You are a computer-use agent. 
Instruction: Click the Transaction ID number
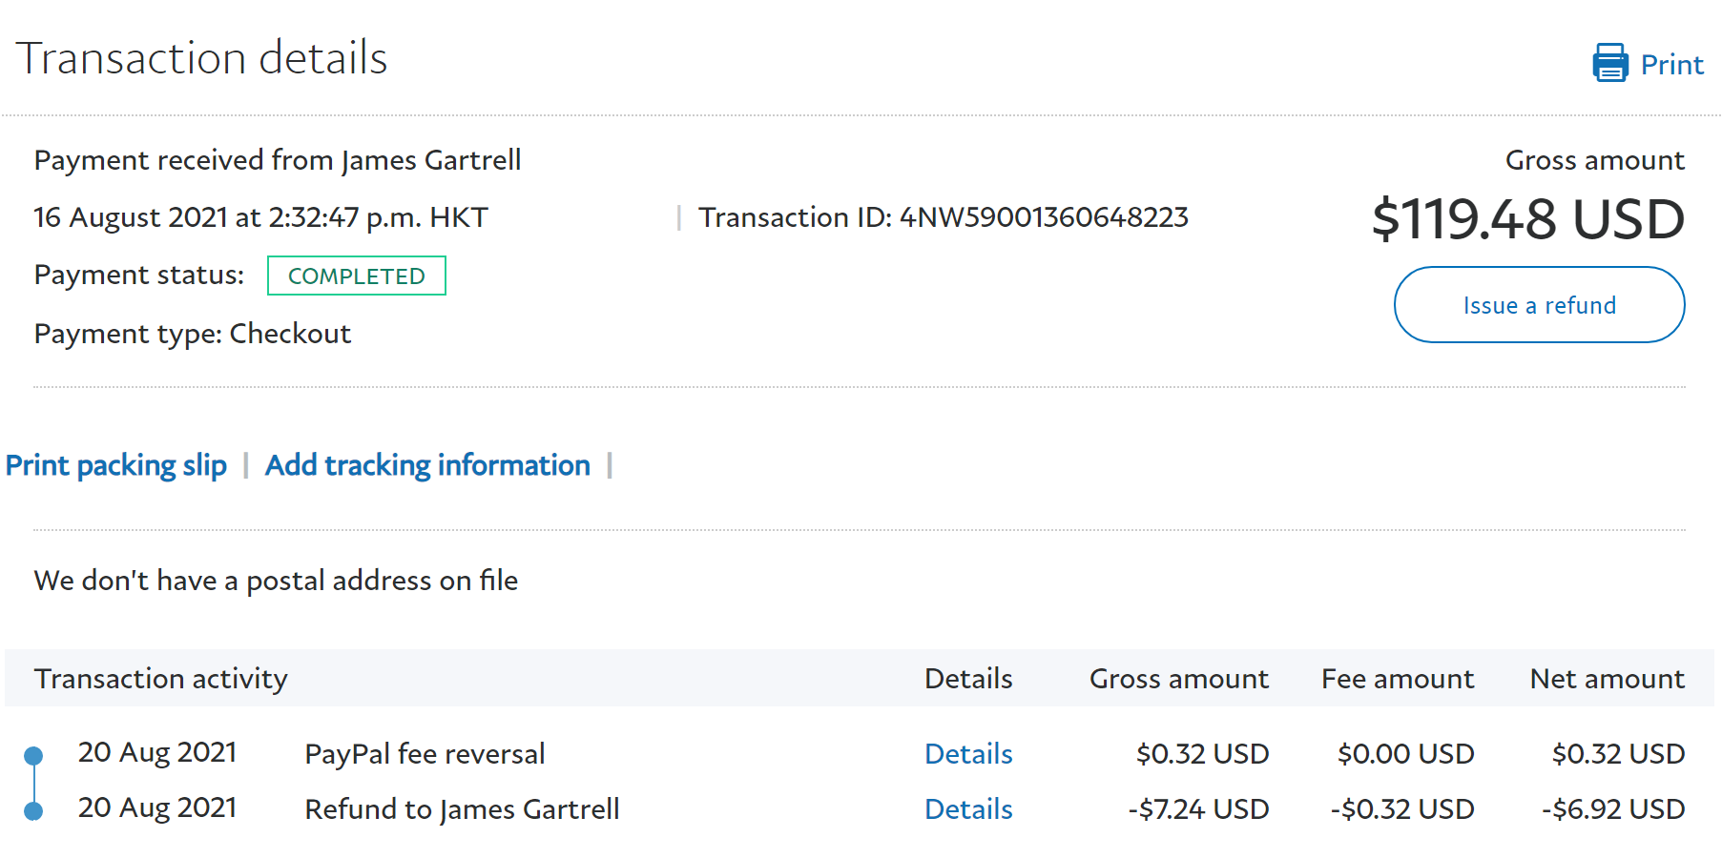pos(1044,217)
